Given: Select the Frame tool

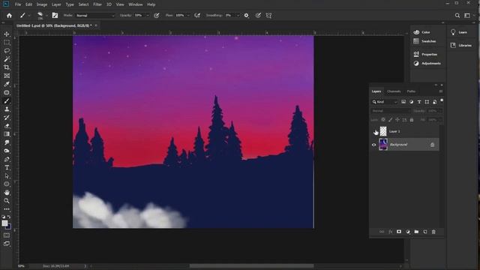Looking at the screenshot, I should tap(7, 76).
